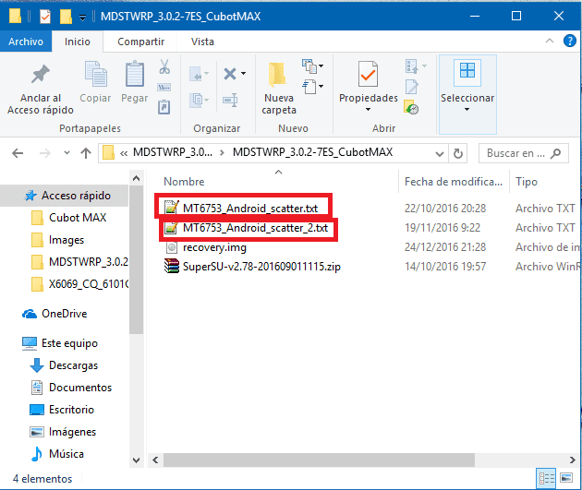Open the Customize Quick Access Toolbar dropdown

[x=83, y=17]
